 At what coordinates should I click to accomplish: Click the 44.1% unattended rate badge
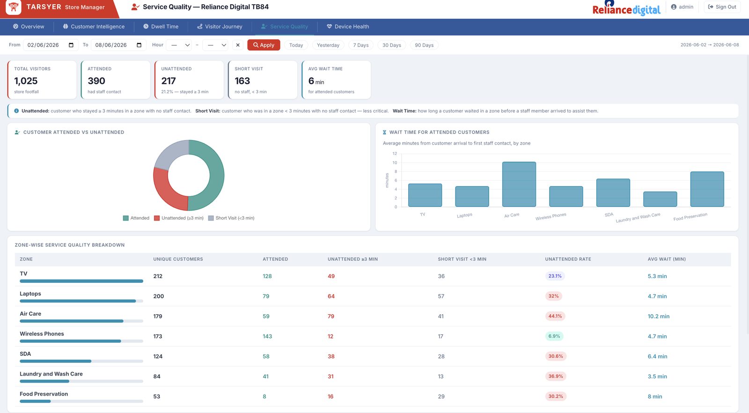tap(555, 317)
